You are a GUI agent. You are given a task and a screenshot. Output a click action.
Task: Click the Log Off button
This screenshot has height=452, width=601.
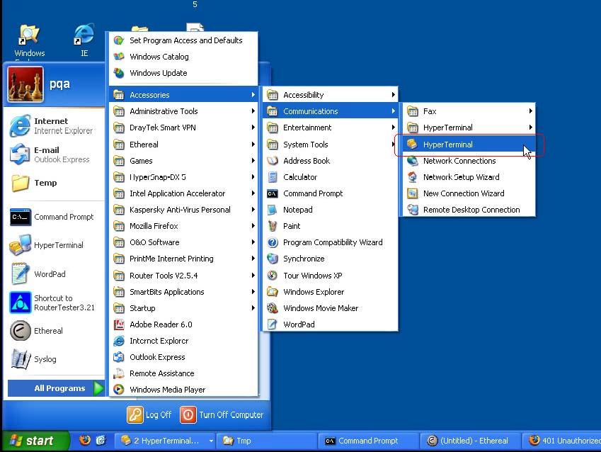pyautogui.click(x=149, y=414)
